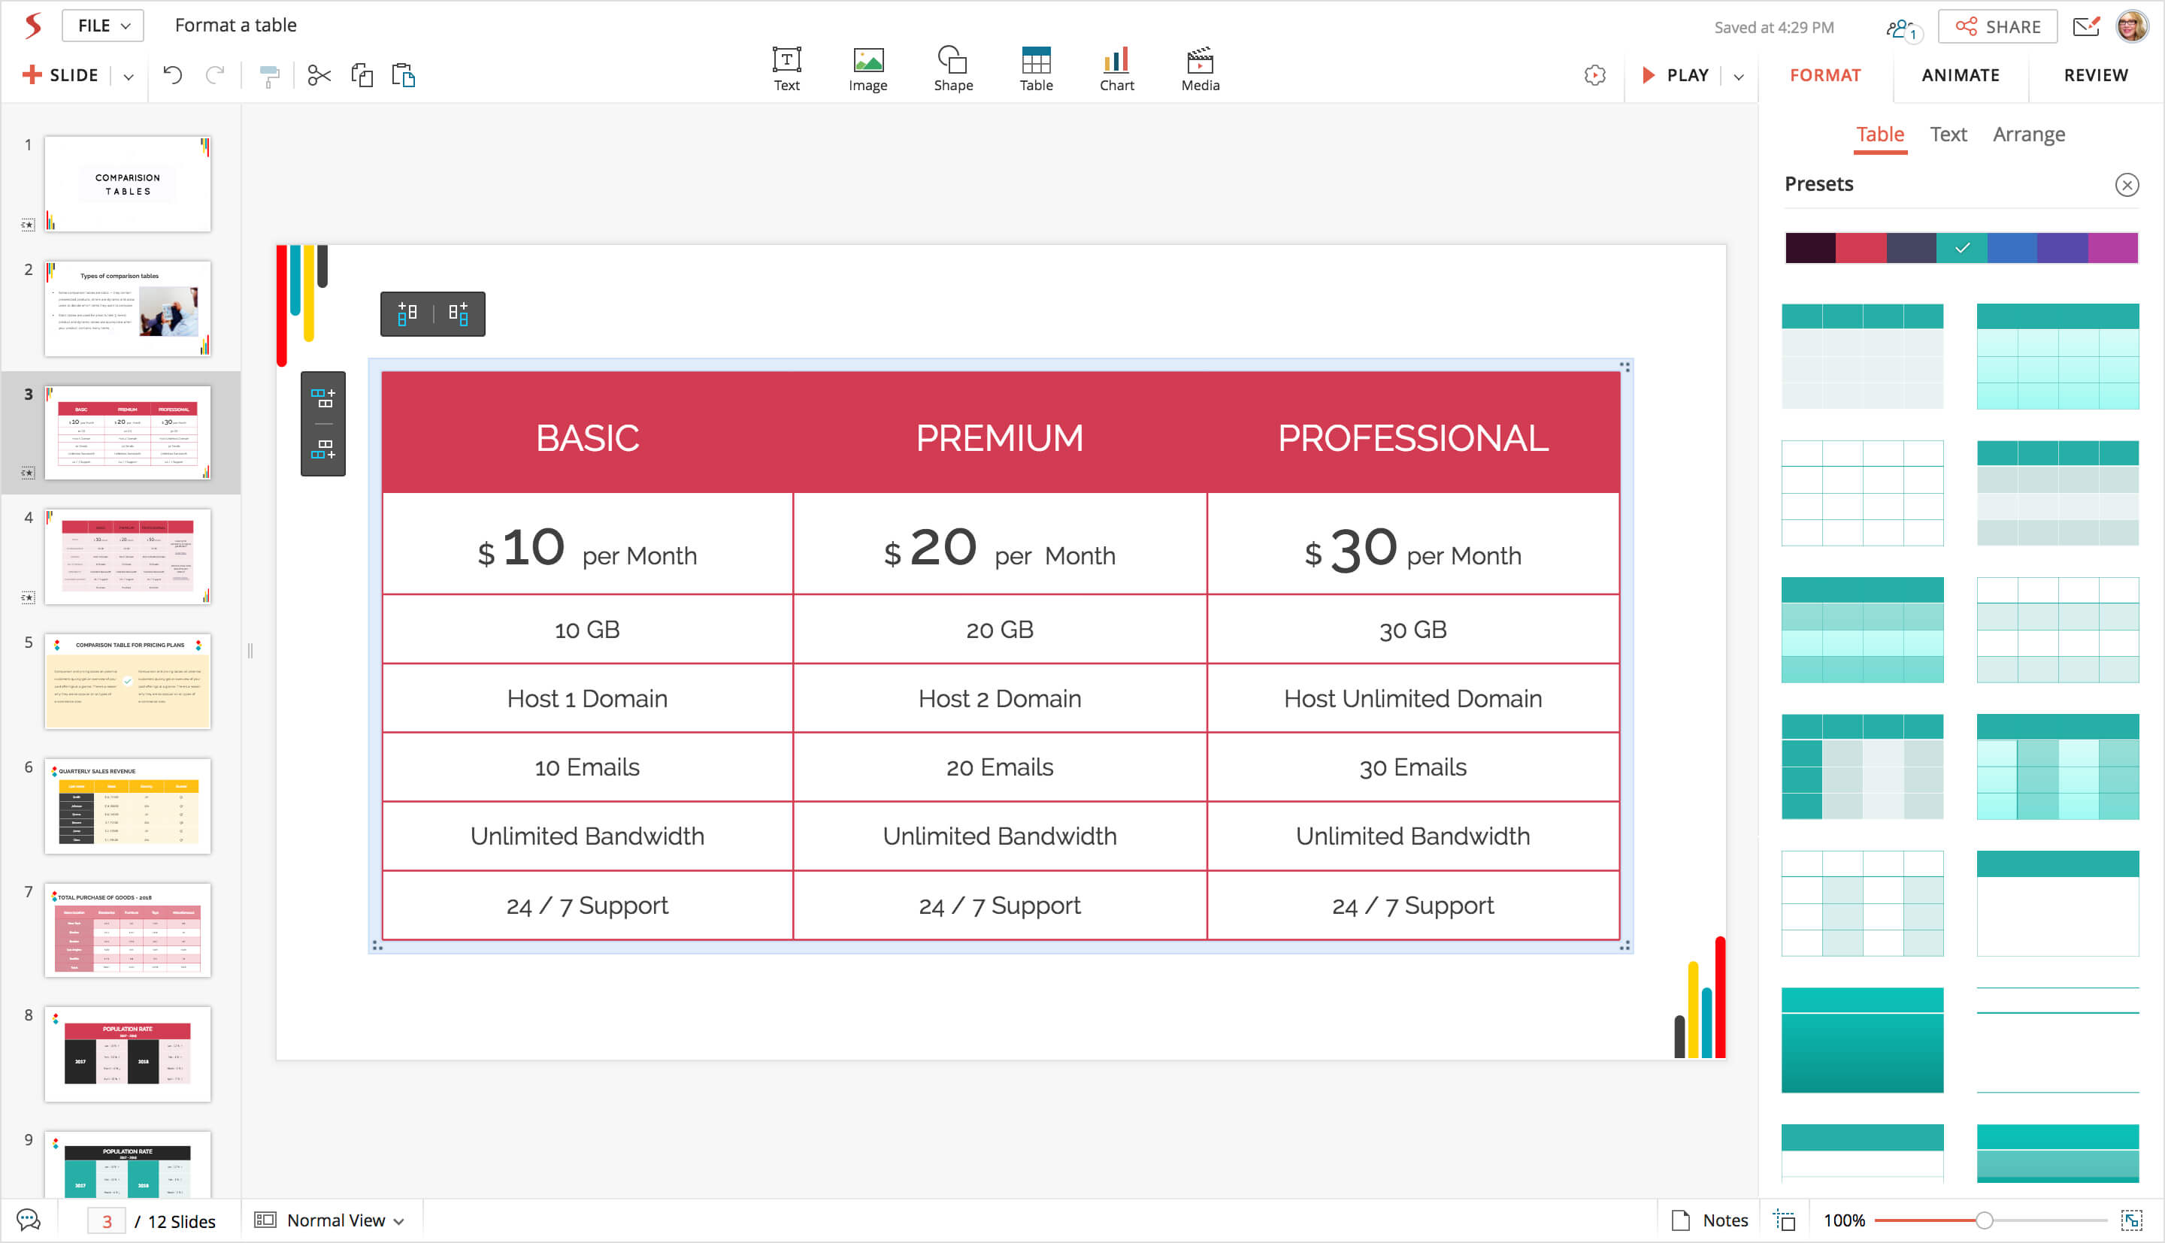2165x1243 pixels.
Task: Click the Paste clipboard icon
Action: pos(403,75)
